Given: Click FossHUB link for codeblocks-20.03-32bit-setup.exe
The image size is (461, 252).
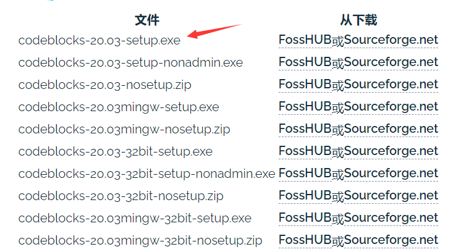Looking at the screenshot, I should (x=305, y=151).
